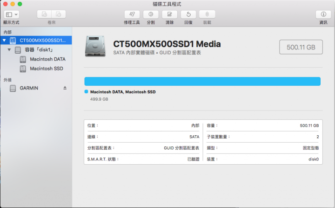Image resolution: width=335 pixels, height=208 pixels.
Task: Open the 資訊 info panel
Action: coord(323,14)
